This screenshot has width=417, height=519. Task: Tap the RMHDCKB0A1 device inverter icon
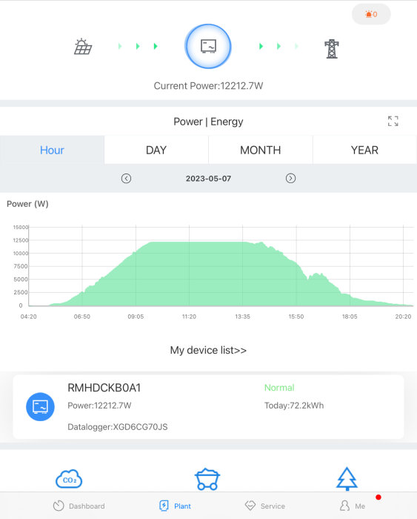tap(40, 407)
